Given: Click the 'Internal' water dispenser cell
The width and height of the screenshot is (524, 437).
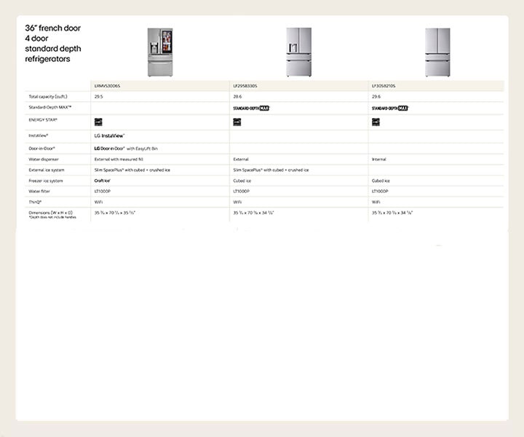Looking at the screenshot, I should click(x=379, y=160).
